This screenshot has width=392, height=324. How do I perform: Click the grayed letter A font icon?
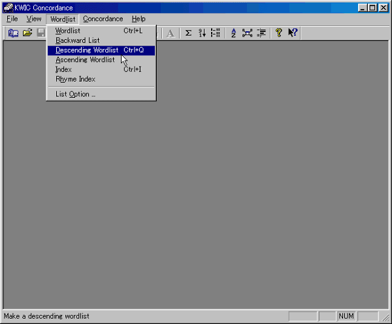[x=171, y=33]
